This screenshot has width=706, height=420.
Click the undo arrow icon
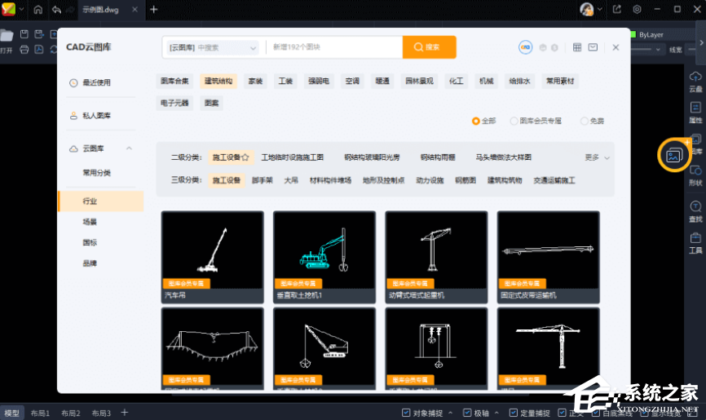click(56, 10)
